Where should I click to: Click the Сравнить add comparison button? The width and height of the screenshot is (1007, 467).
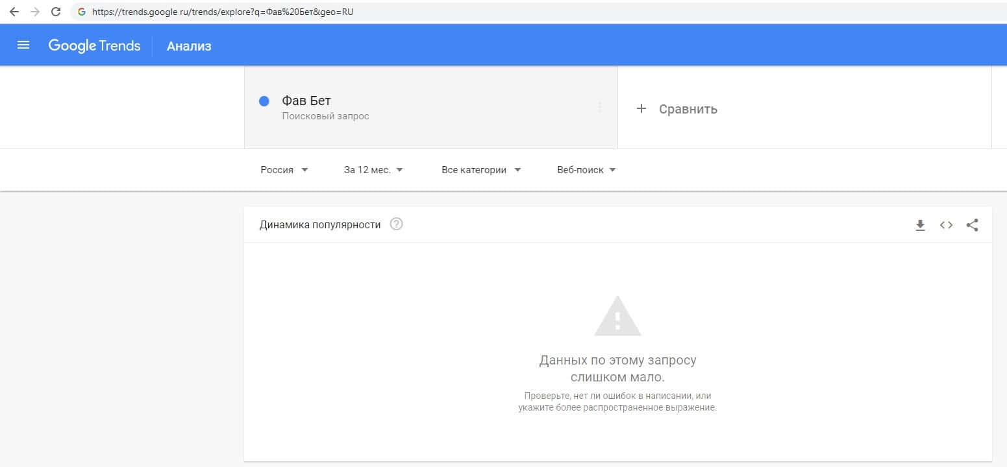pyautogui.click(x=677, y=109)
